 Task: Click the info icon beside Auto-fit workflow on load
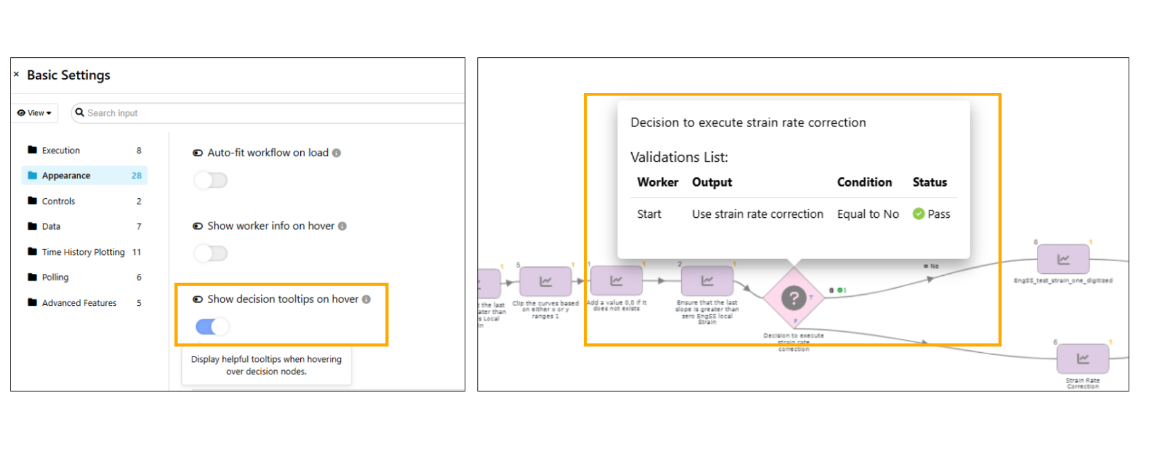point(337,153)
